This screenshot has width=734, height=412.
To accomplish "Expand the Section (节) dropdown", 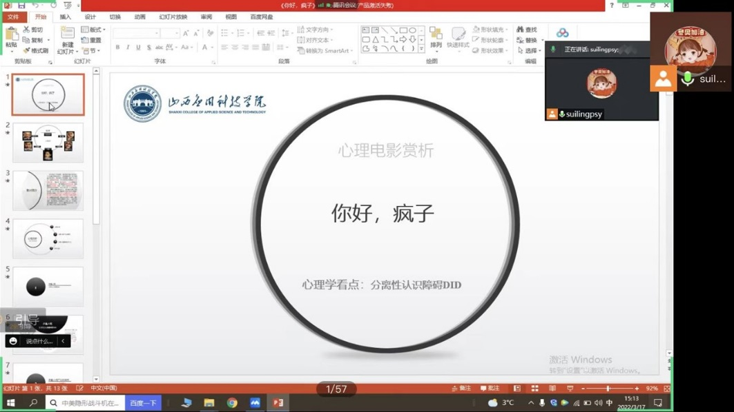I will coord(90,50).
